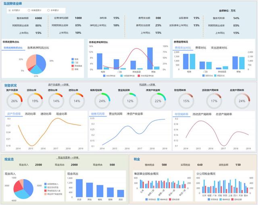
Task: Click the 电商 blue legend swatch on revenue pie
Action: pyautogui.click(x=73, y=59)
